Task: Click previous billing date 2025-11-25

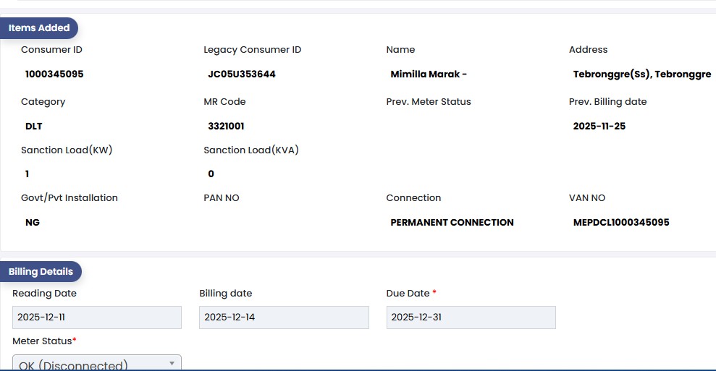Action: [x=599, y=127]
